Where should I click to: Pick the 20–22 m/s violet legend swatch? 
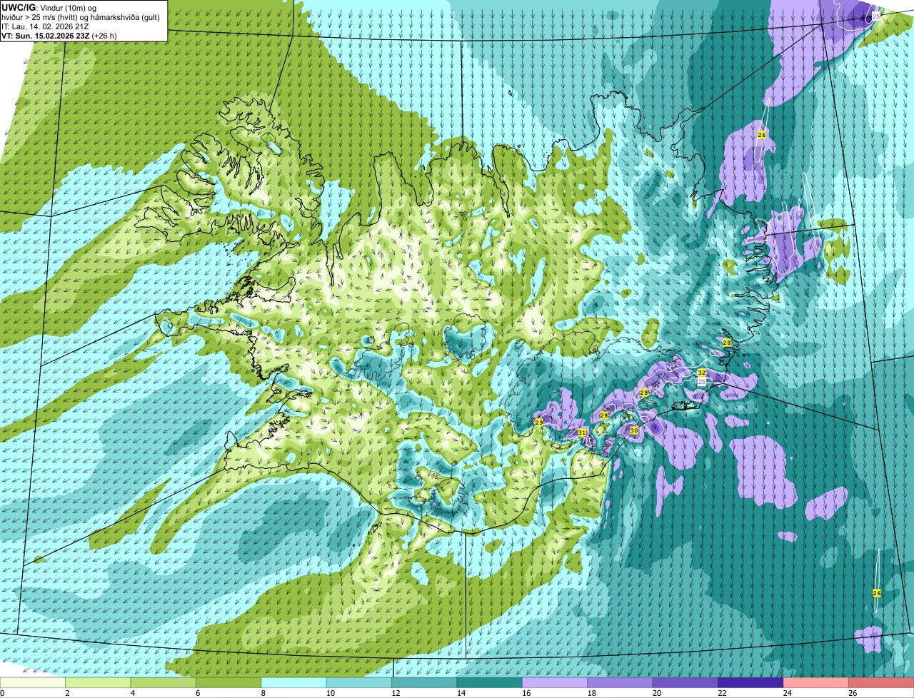[686, 683]
